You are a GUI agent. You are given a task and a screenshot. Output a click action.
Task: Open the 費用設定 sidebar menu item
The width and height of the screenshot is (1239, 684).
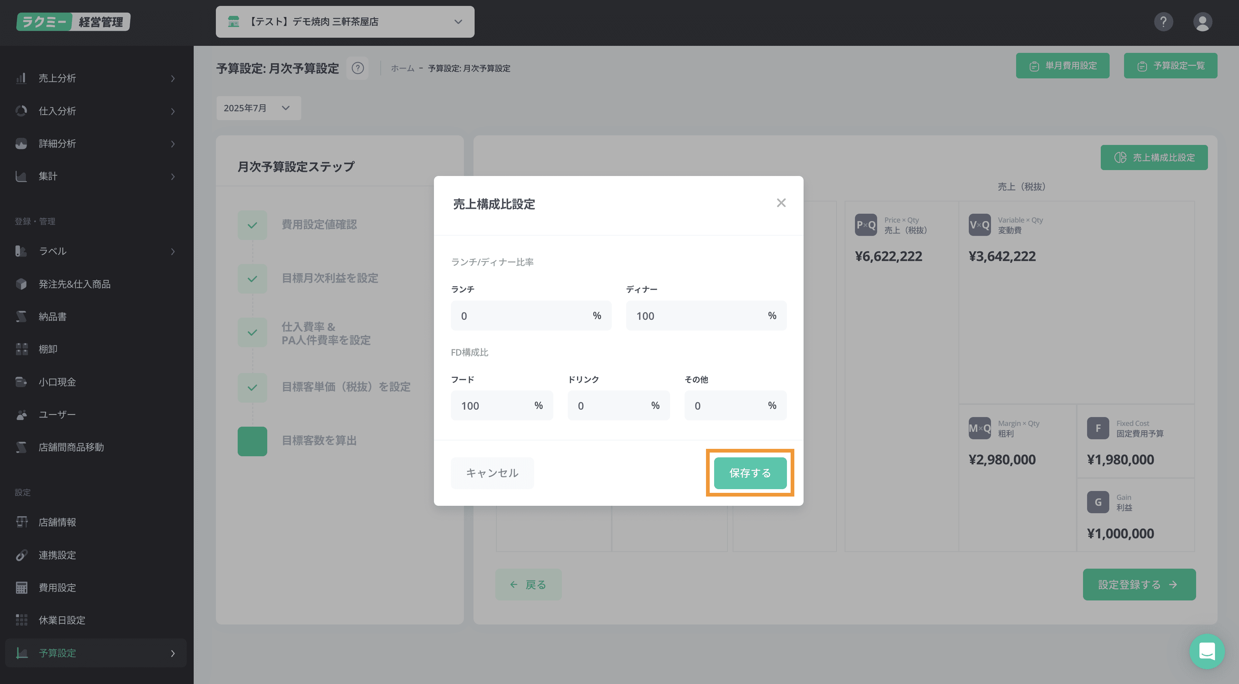pyautogui.click(x=57, y=588)
